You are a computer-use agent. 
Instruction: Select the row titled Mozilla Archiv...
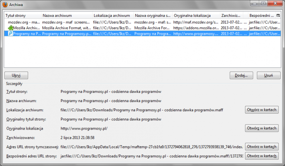pyautogui.click(x=142, y=28)
